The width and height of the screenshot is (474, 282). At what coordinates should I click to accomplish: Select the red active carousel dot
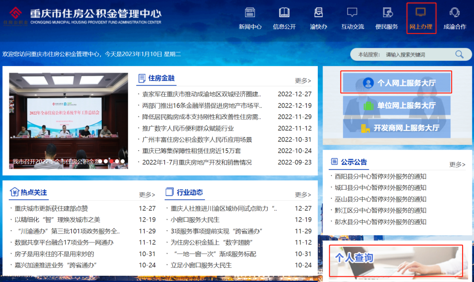pyautogui.click(x=111, y=161)
